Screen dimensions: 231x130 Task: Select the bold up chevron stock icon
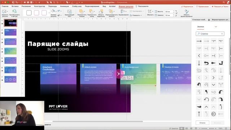pyautogui.click(x=206, y=107)
